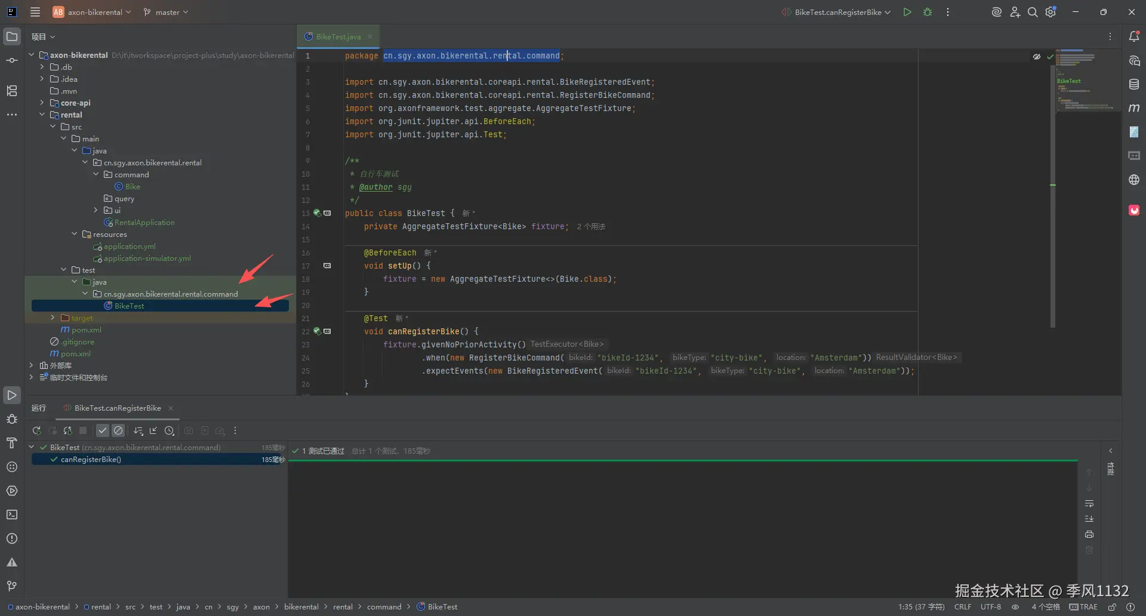Open Search Everywhere magnifier icon
This screenshot has height=616, width=1146.
1032,12
